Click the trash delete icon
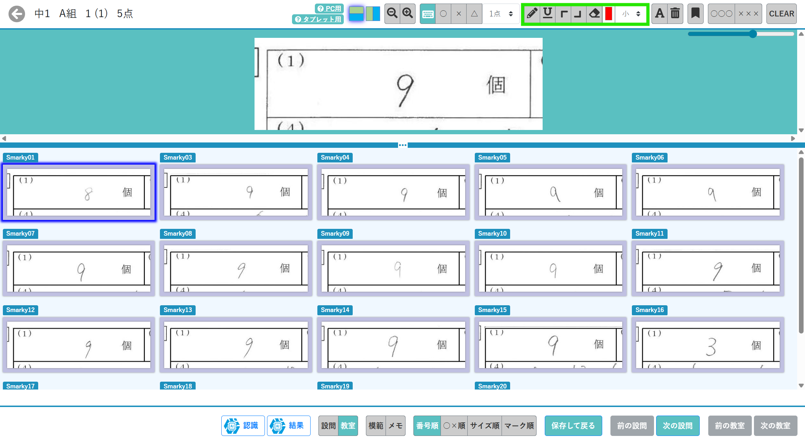Screen dimensions: 805x442 coord(675,14)
